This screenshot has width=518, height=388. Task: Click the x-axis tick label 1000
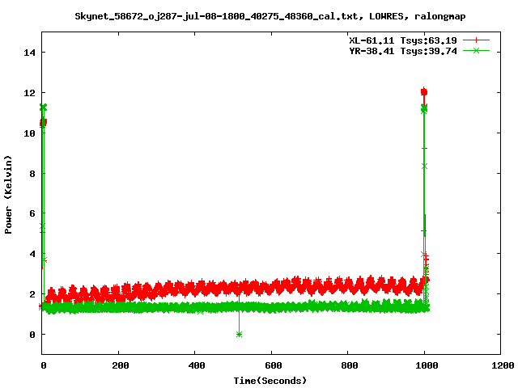[x=427, y=365]
